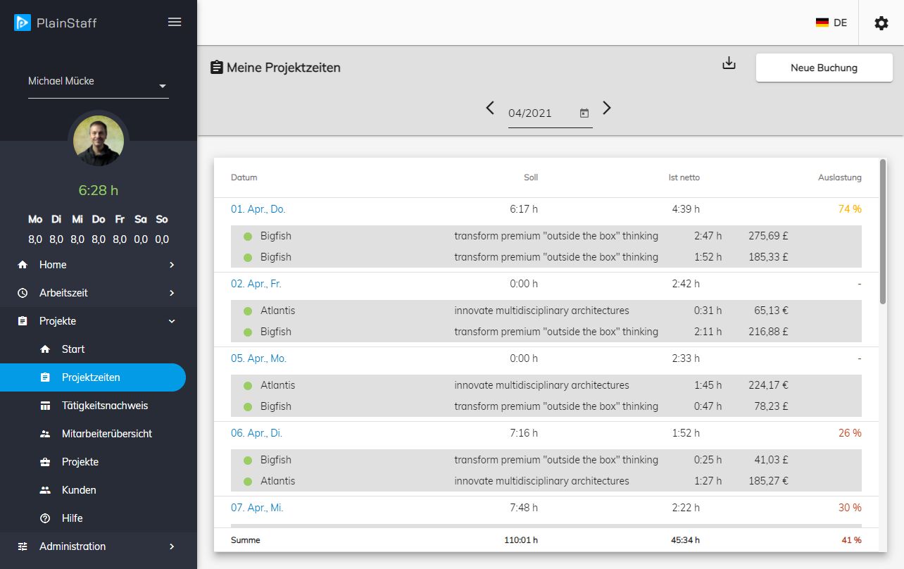Open the Hilfe help entry
Viewport: 904px width, 569px height.
coord(72,518)
